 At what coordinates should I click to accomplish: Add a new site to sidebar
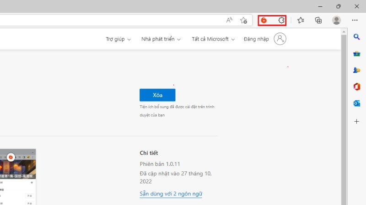(x=356, y=122)
